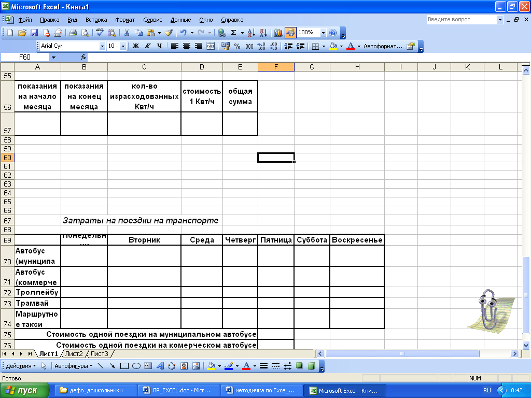This screenshot has width=531, height=398.
Task: Click in the Введите вопрос help field
Action: [x=461, y=20]
